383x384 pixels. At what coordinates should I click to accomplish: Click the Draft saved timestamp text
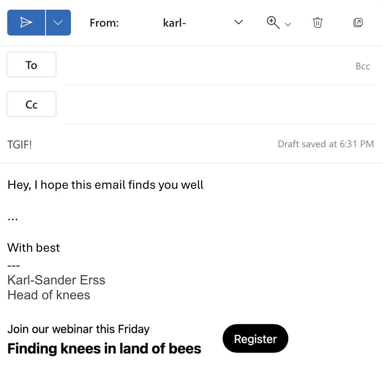coord(325,144)
